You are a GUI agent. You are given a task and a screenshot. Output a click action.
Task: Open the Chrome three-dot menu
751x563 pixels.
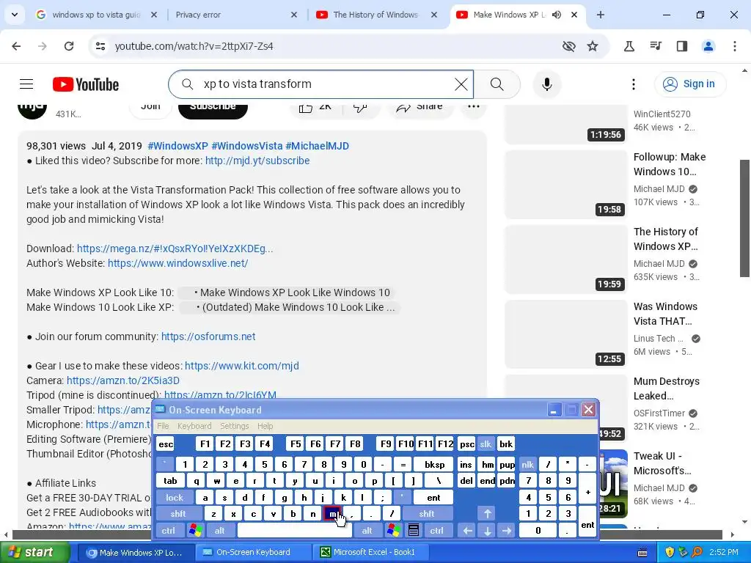pyautogui.click(x=735, y=46)
